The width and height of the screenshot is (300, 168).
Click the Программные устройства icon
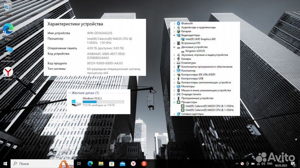[178, 98]
